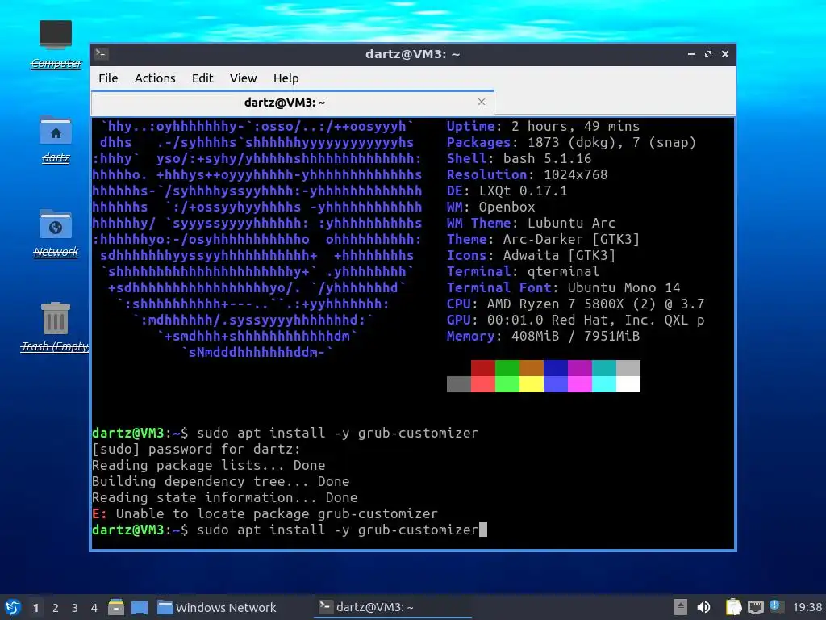The image size is (826, 620).
Task: Click the Reading package lists line
Action: [x=209, y=466]
